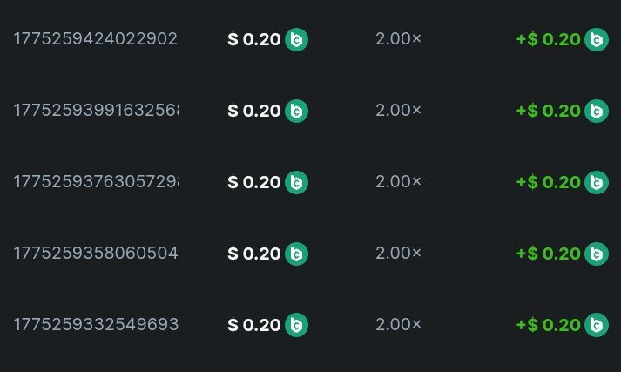Open bet ID 1775259358060504

(x=95, y=254)
